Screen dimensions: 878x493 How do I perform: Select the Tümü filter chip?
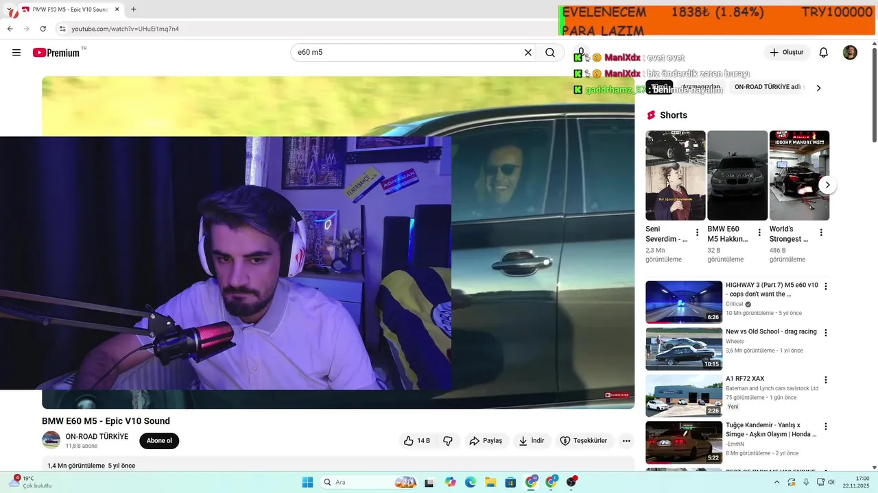[659, 88]
